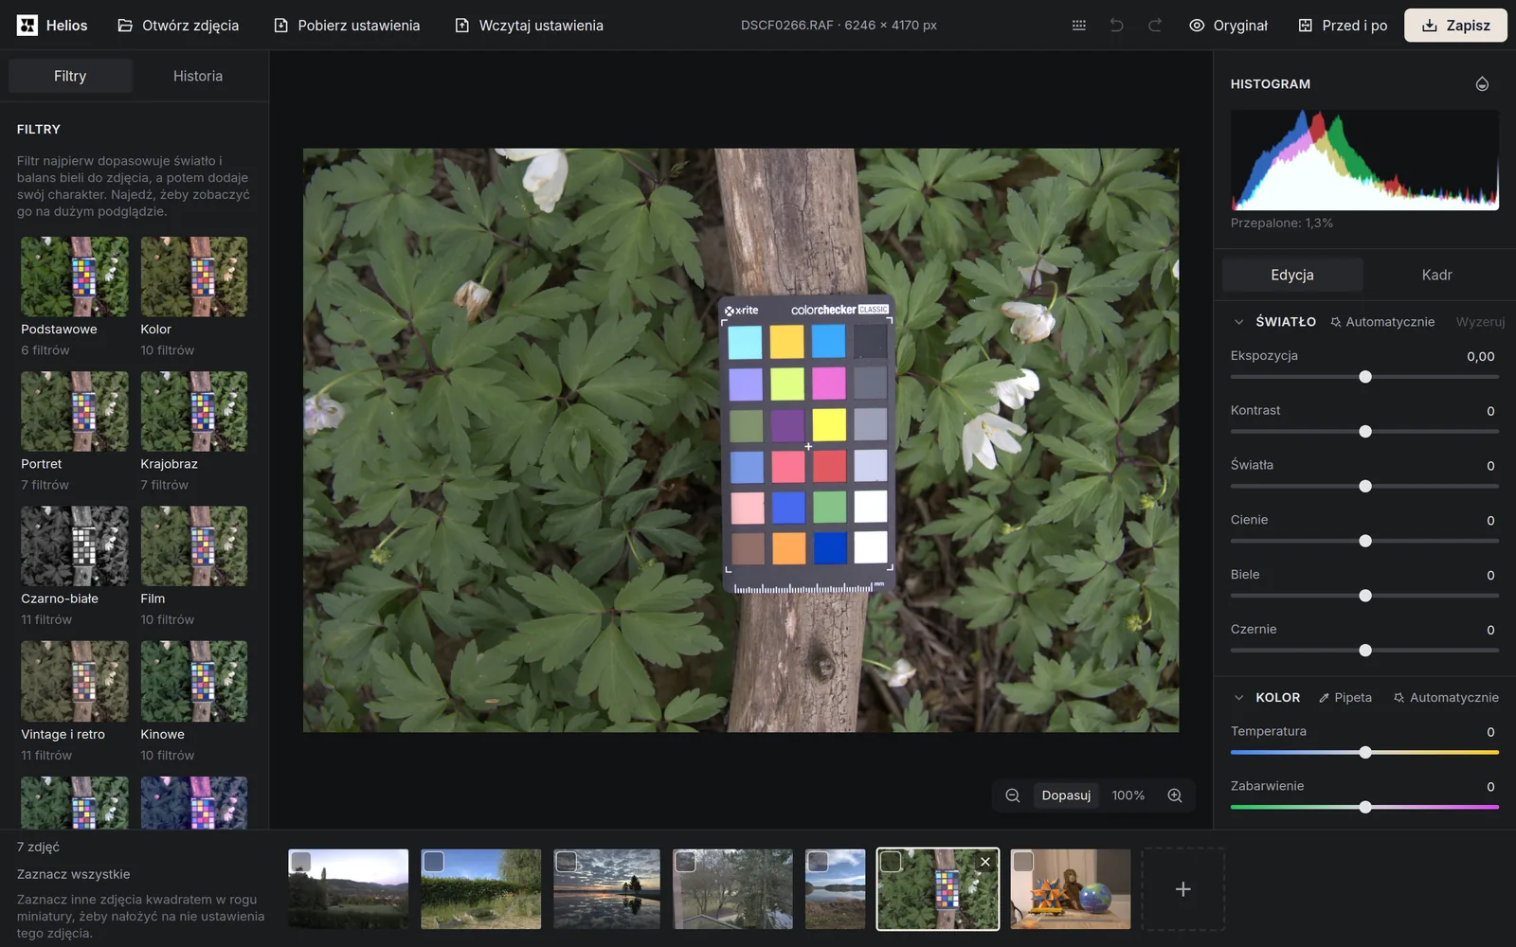Click the Helios logo icon
This screenshot has width=1516, height=947.
[27, 26]
